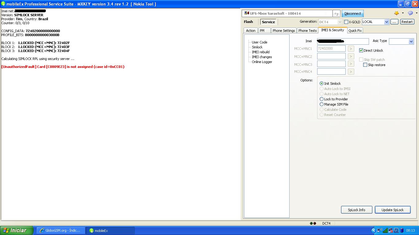This screenshot has height=235, width=419.
Task: Switch to Service mode
Action: coord(268,22)
